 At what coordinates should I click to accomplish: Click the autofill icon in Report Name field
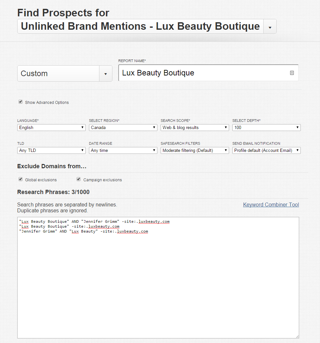click(x=292, y=73)
